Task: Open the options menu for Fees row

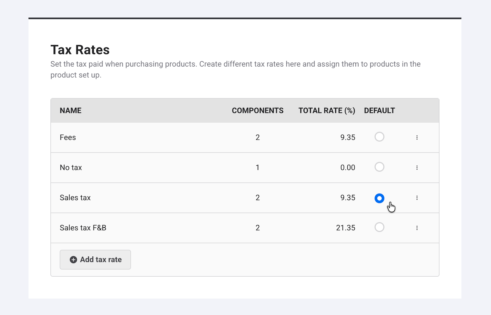Action: point(417,137)
